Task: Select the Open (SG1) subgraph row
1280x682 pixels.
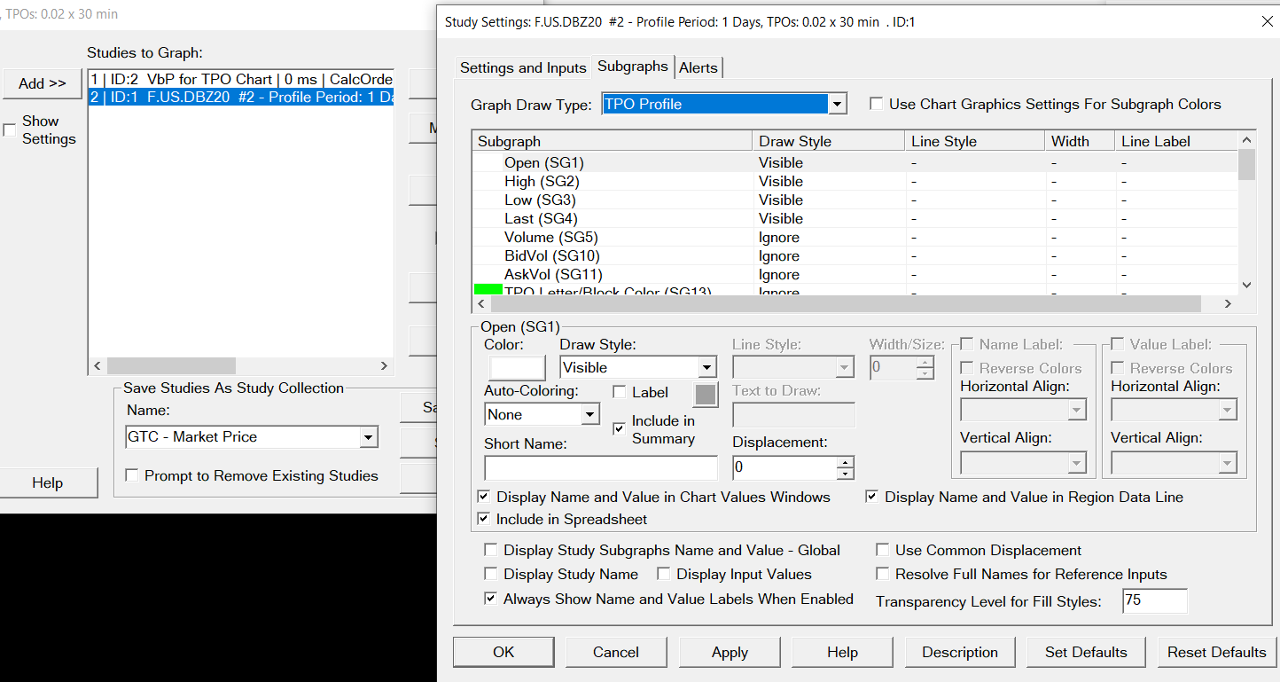Action: tap(855, 162)
